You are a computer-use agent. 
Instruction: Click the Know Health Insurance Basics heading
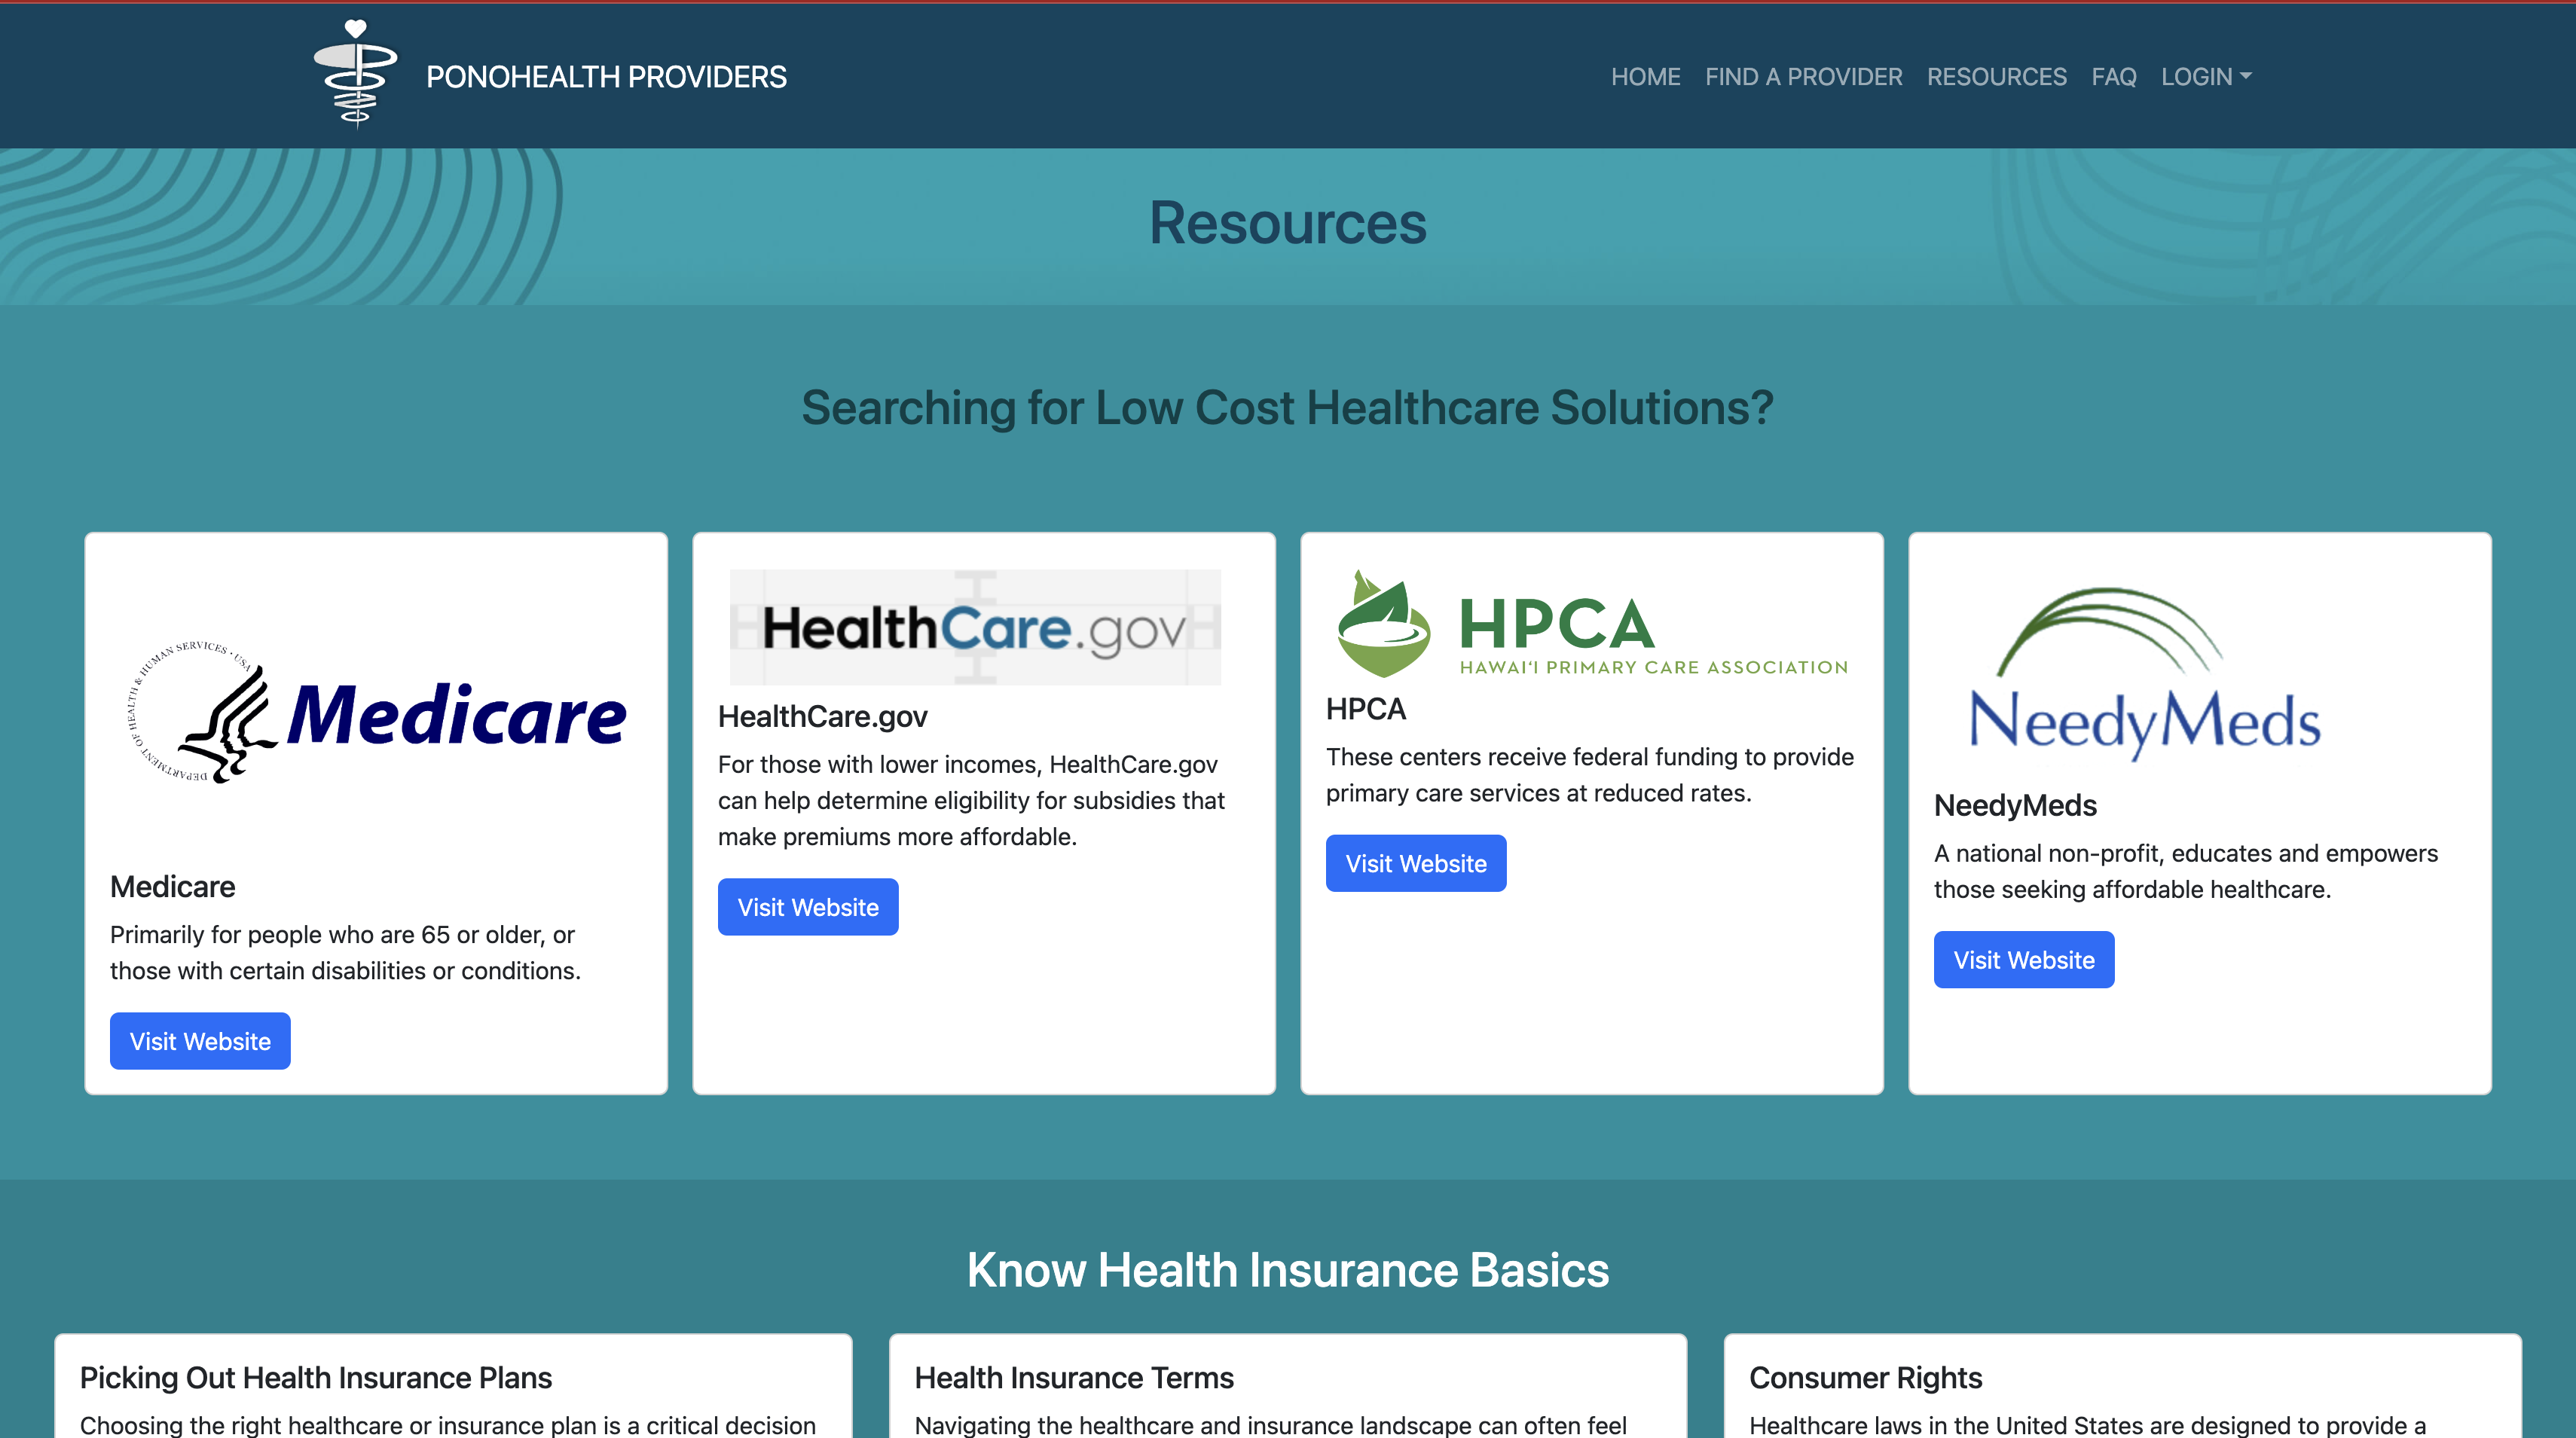tap(1288, 1270)
